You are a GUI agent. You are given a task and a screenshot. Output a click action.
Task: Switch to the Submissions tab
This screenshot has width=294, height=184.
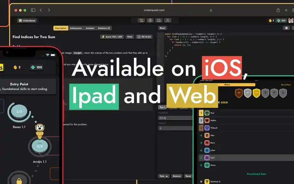pyautogui.click(x=76, y=28)
